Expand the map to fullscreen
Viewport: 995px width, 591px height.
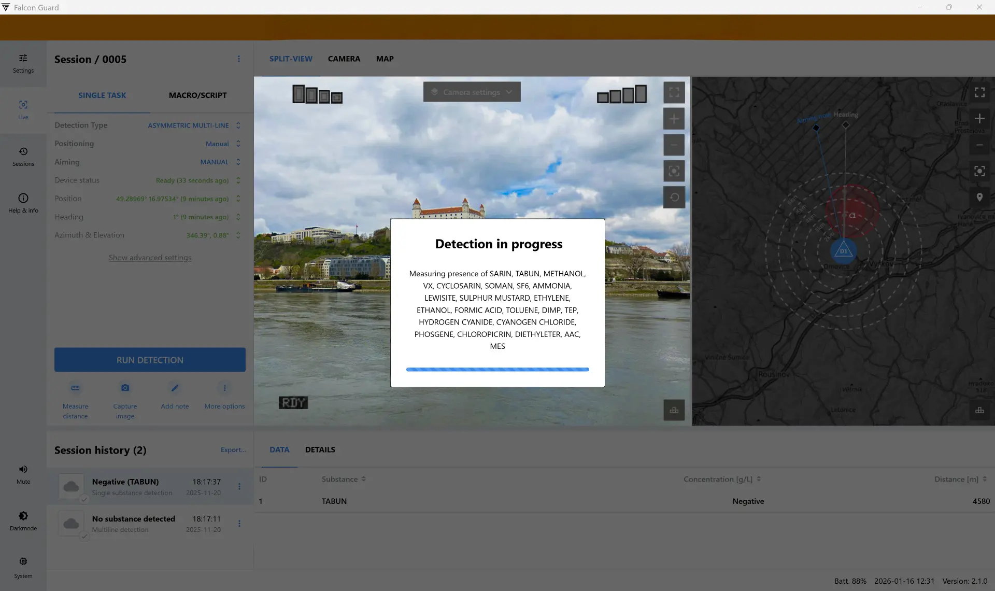(979, 92)
